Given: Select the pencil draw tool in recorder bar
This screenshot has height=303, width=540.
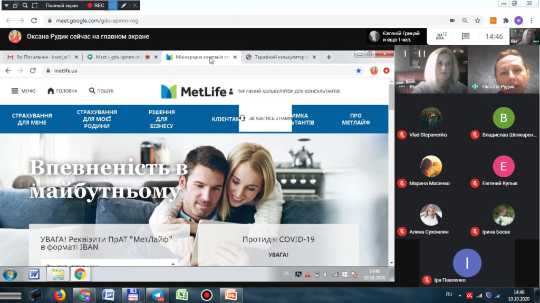Looking at the screenshot, I should pyautogui.click(x=123, y=5).
